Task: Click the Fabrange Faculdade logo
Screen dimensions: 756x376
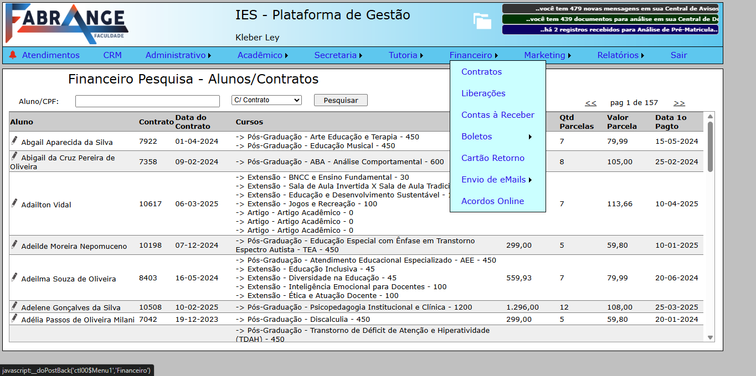Action: tap(66, 23)
